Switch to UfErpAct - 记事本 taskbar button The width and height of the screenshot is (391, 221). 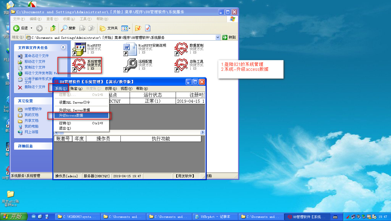[216, 217]
